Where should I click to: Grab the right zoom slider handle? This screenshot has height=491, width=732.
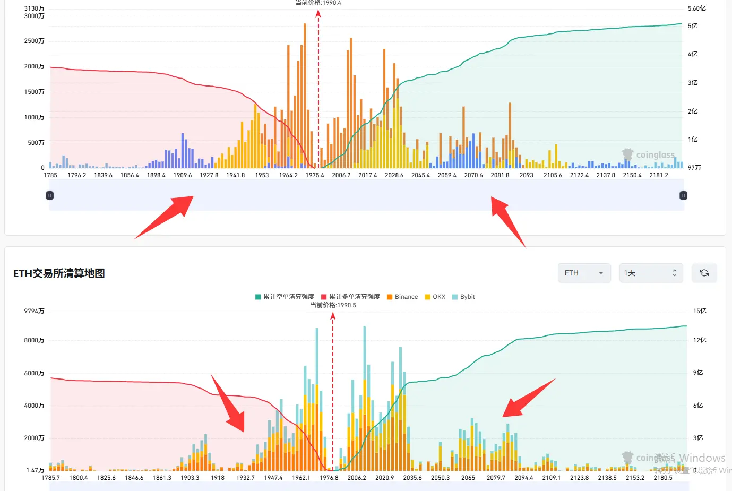pos(683,195)
